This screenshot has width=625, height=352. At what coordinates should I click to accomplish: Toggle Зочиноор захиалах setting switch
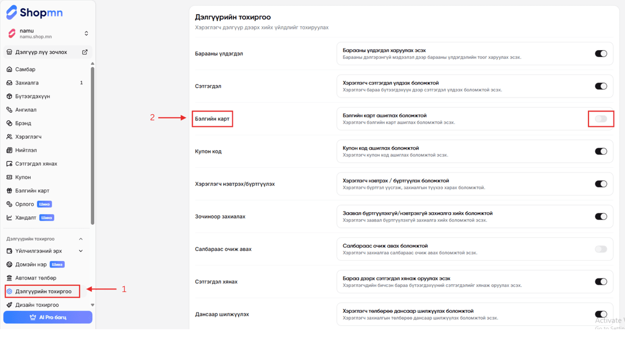[x=601, y=216]
